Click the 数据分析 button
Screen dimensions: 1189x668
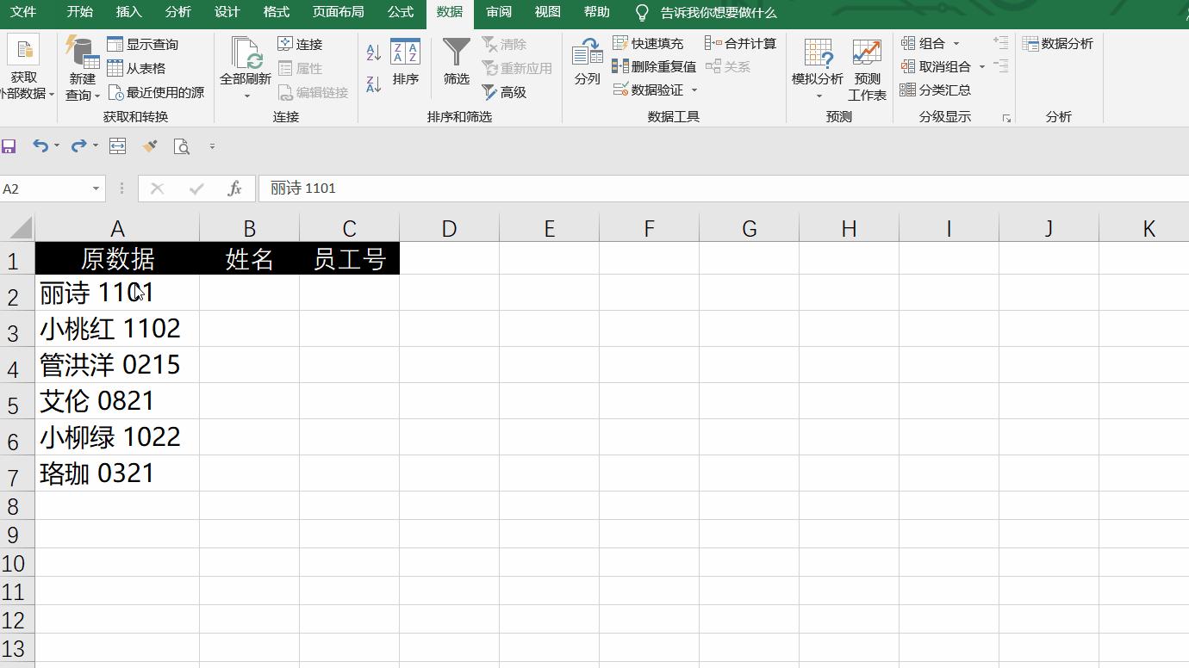[1059, 43]
